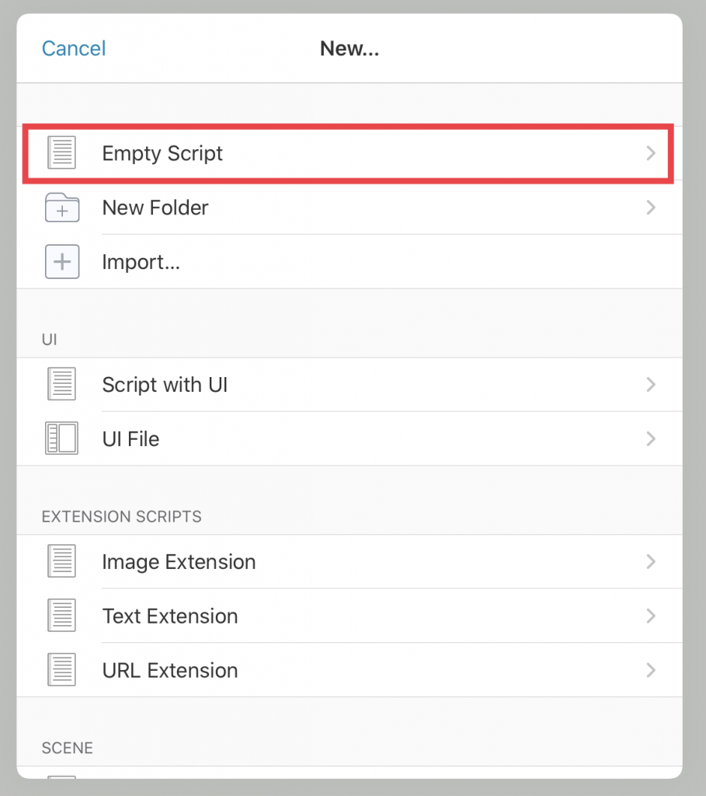
Task: Select the Text Extension menu entry
Action: (350, 616)
